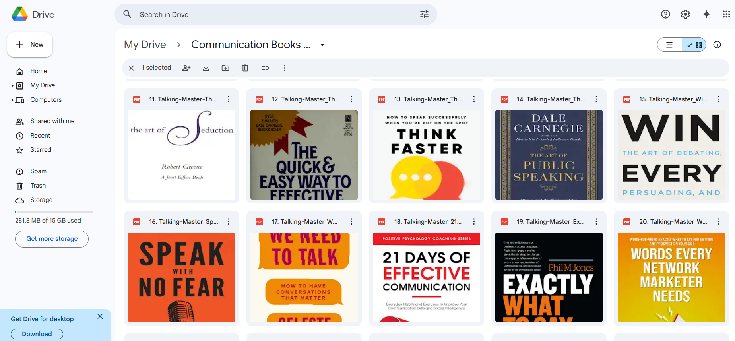Open options for file 17. Talking-Master
Screen dimensions: 735x341
pyautogui.click(x=351, y=221)
